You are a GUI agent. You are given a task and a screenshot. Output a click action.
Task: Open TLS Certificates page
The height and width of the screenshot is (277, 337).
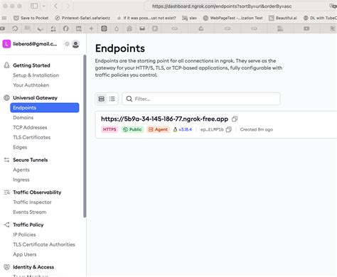[x=32, y=137]
